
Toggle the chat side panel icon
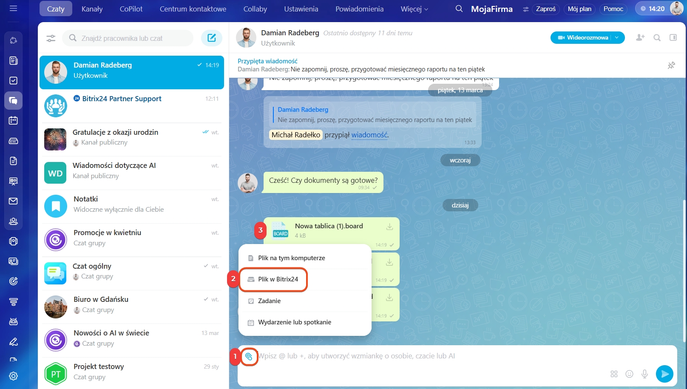pyautogui.click(x=673, y=38)
